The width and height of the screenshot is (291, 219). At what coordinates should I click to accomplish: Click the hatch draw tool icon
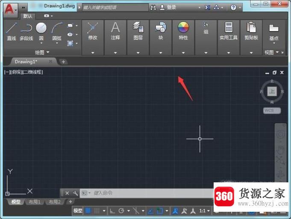(70, 43)
